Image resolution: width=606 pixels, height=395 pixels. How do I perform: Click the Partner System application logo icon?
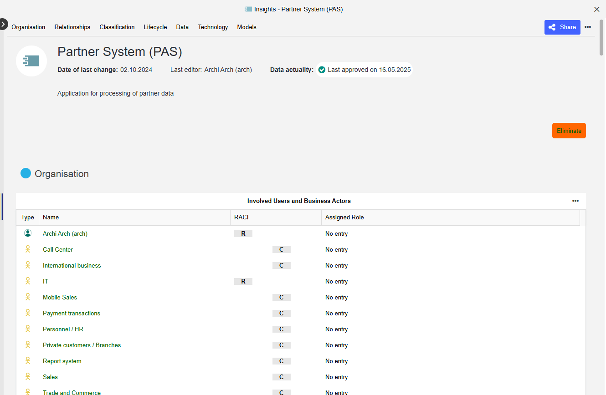click(x=31, y=61)
